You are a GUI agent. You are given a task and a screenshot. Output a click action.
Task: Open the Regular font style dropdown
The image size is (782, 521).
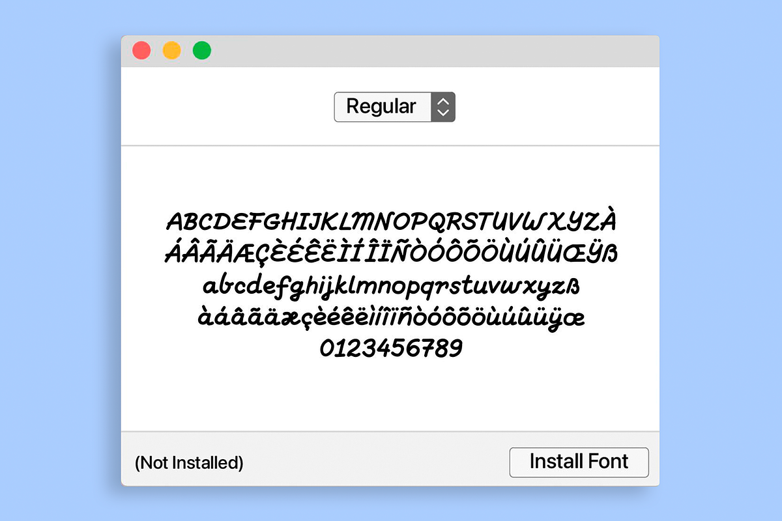click(x=394, y=107)
